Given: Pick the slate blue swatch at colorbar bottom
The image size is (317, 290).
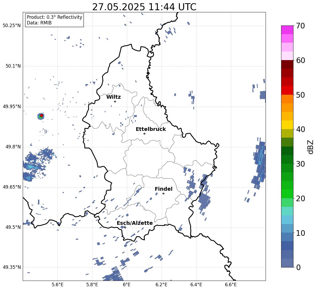Looking at the screenshot, I should (x=287, y=263).
